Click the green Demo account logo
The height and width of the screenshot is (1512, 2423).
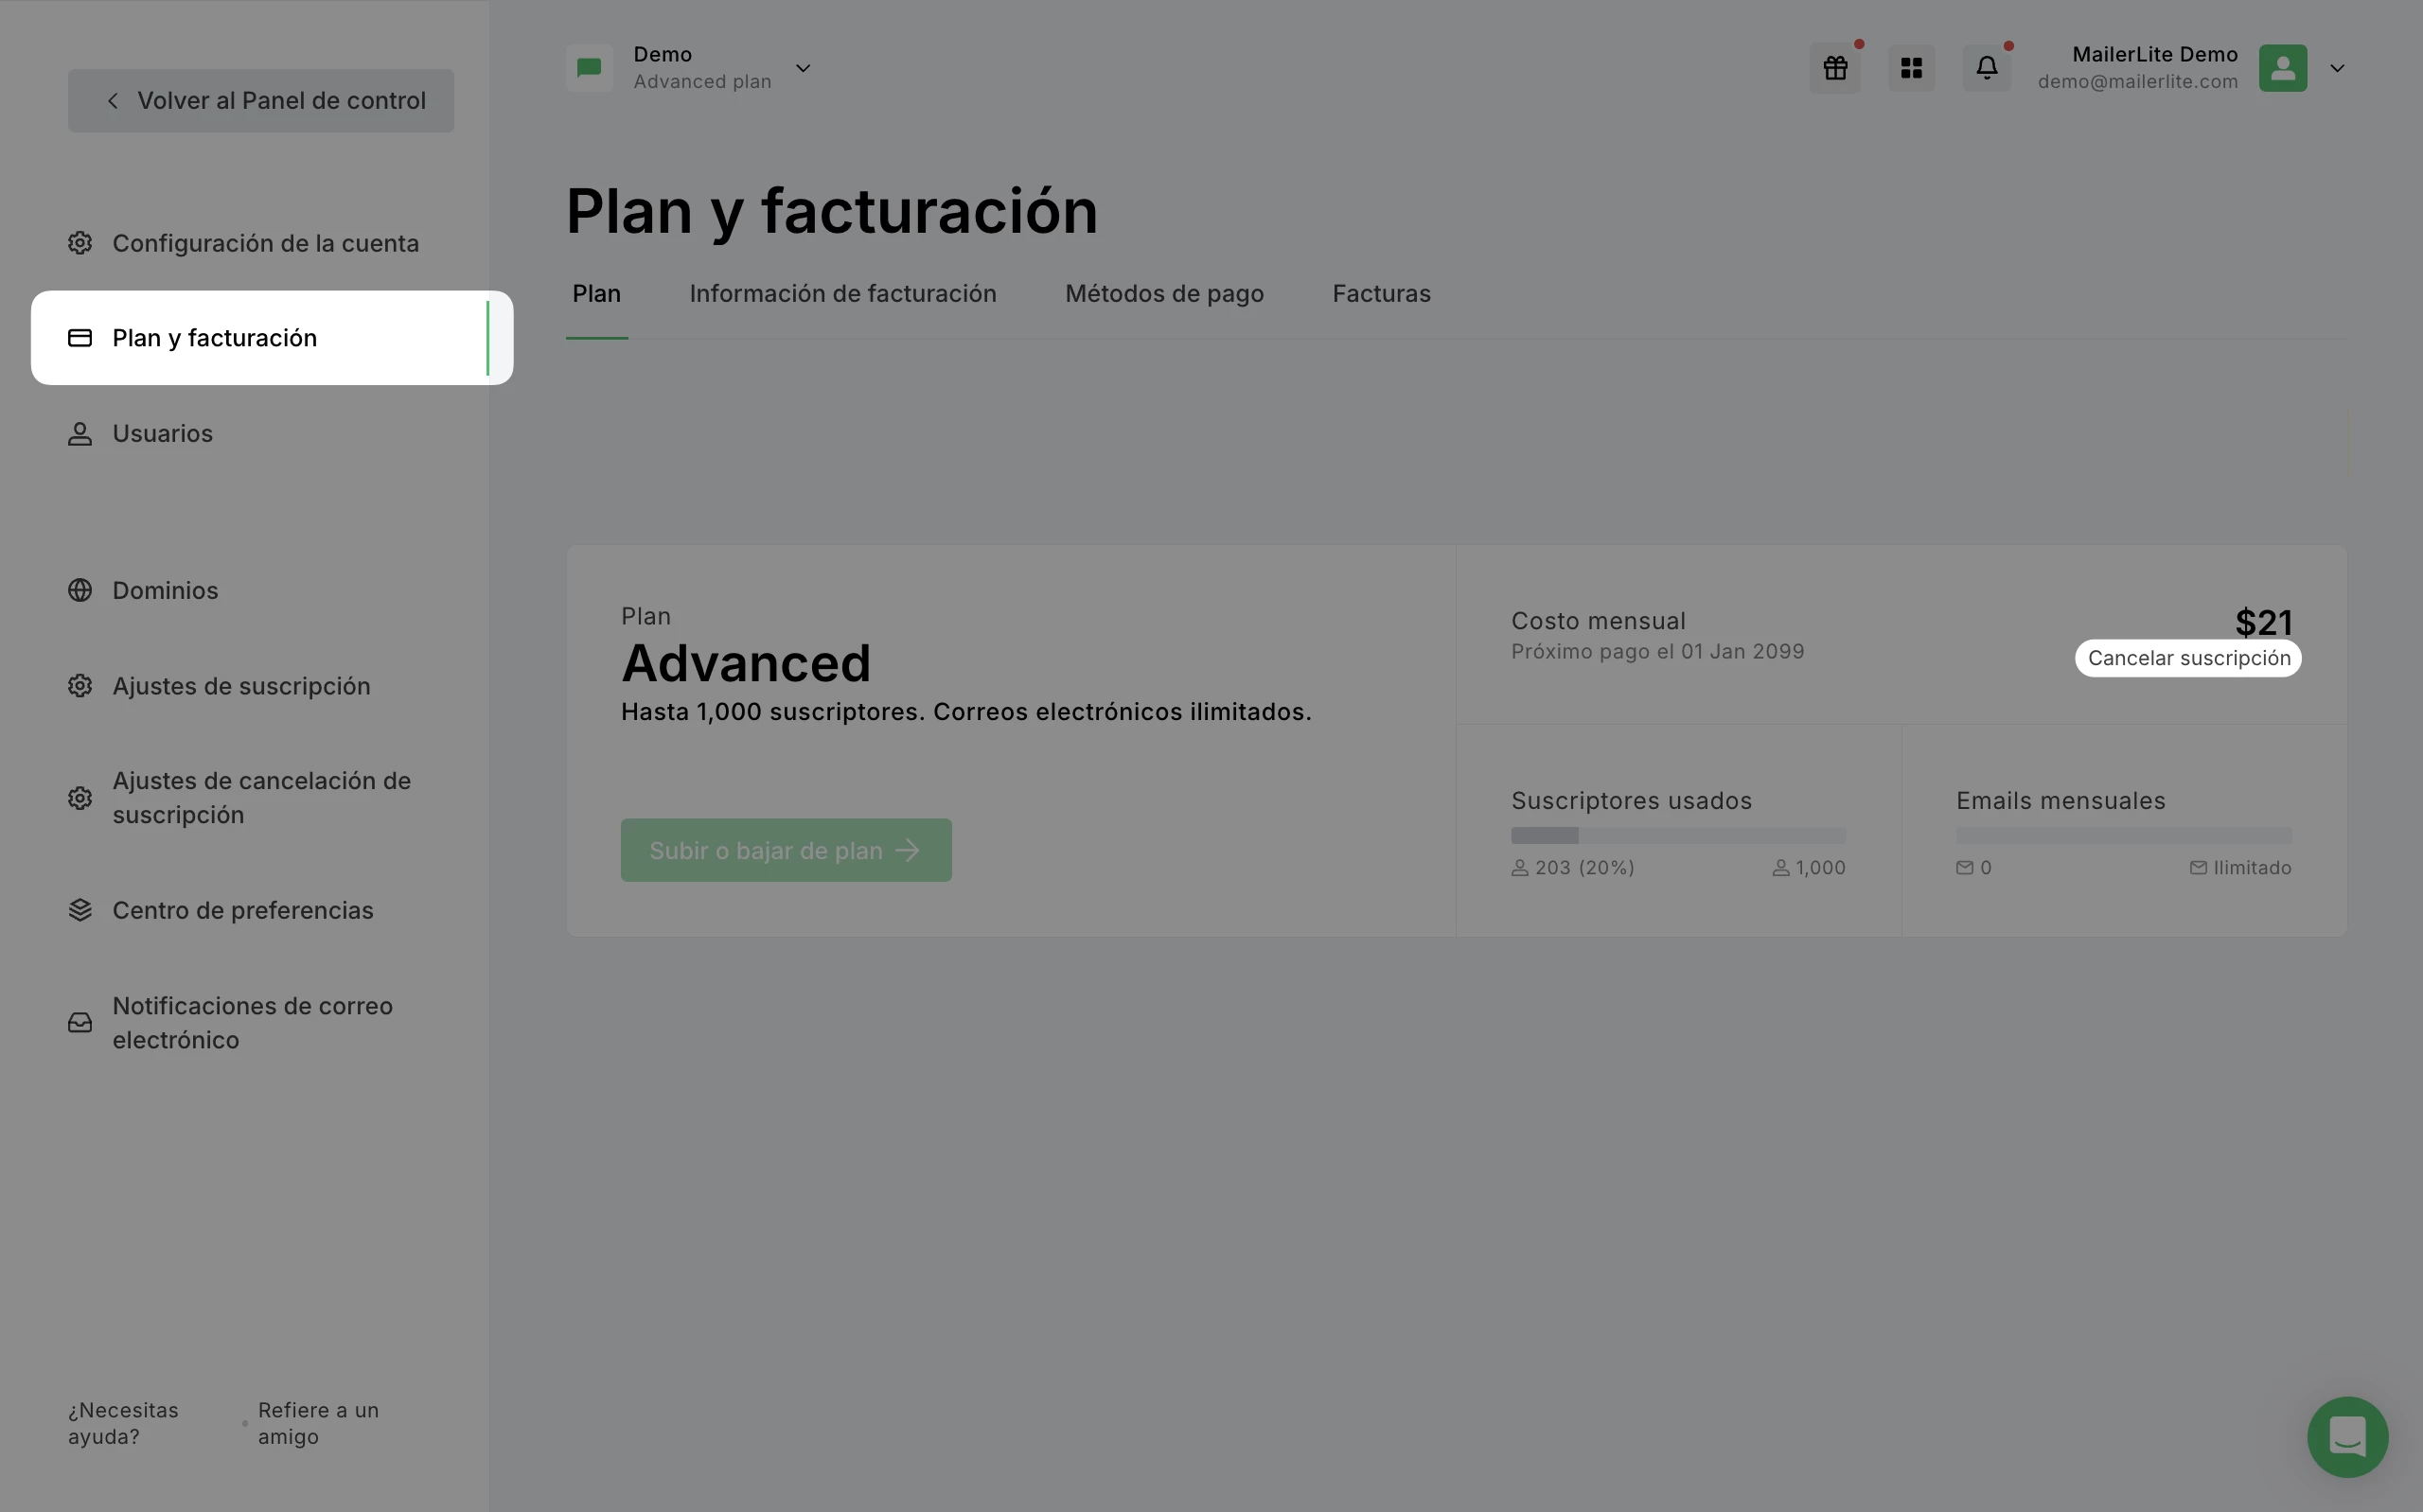coord(589,68)
